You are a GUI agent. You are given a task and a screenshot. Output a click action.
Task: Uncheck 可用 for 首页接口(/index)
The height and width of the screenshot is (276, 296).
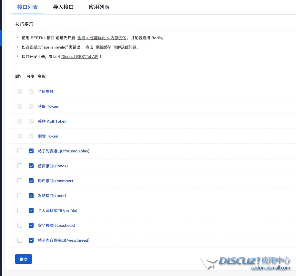coord(31,166)
